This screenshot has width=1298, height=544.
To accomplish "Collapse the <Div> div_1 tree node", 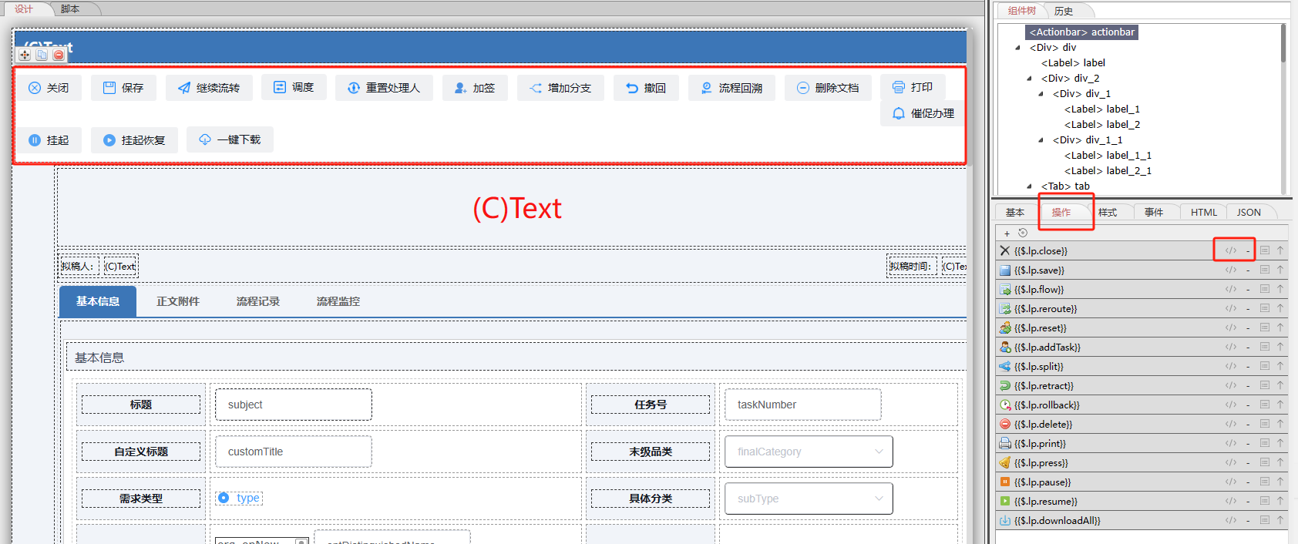I will point(1041,93).
